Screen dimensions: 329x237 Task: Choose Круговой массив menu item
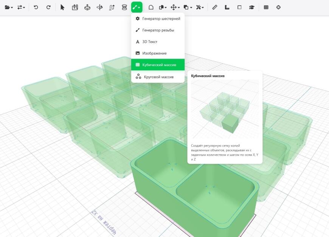[x=158, y=77]
